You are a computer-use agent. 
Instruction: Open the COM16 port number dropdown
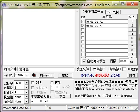pyautogui.click(x=27, y=75)
